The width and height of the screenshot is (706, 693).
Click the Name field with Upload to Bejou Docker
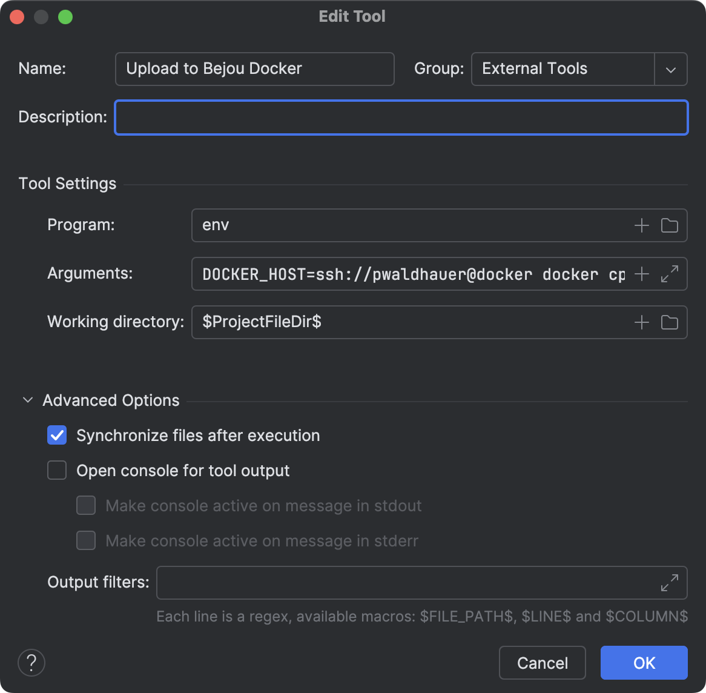(254, 69)
